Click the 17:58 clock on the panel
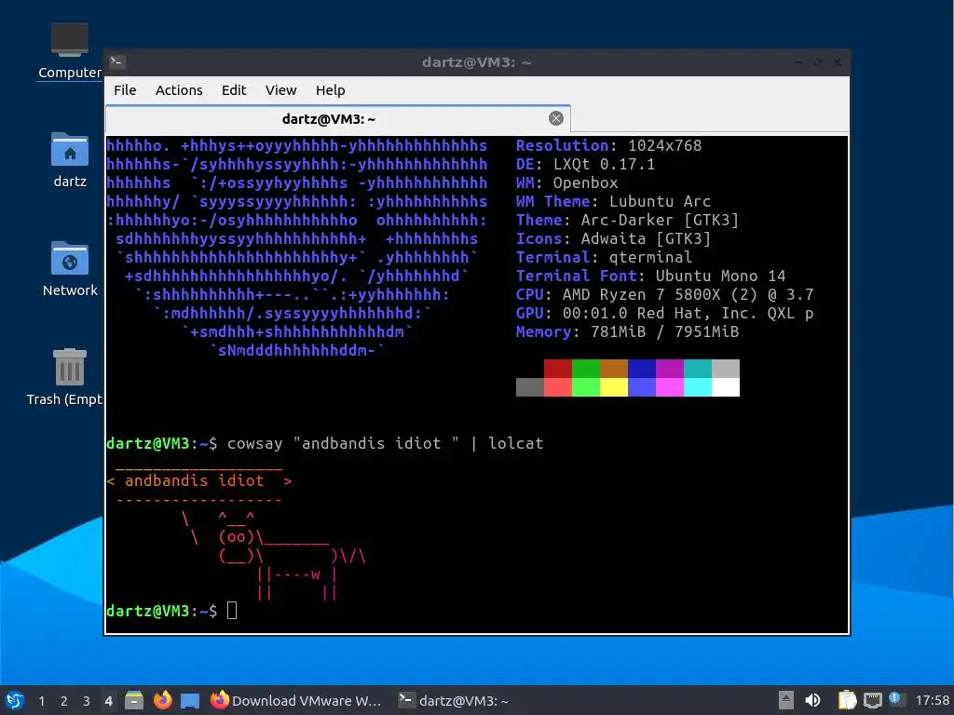Image resolution: width=954 pixels, height=715 pixels. tap(932, 700)
